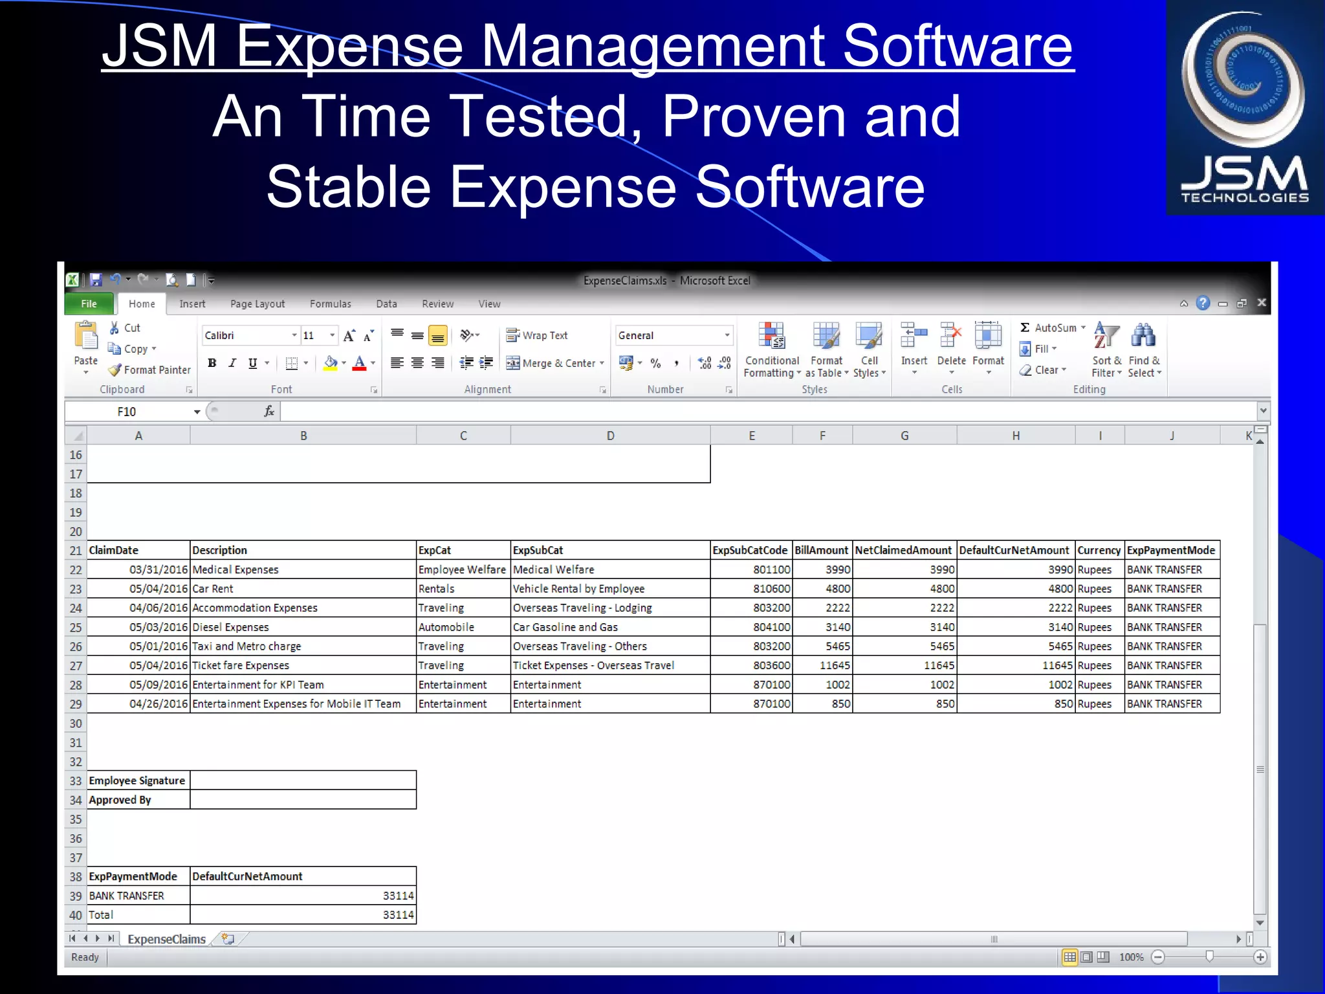This screenshot has height=994, width=1325.
Task: Toggle Middle Align vertical alignment
Action: (417, 335)
